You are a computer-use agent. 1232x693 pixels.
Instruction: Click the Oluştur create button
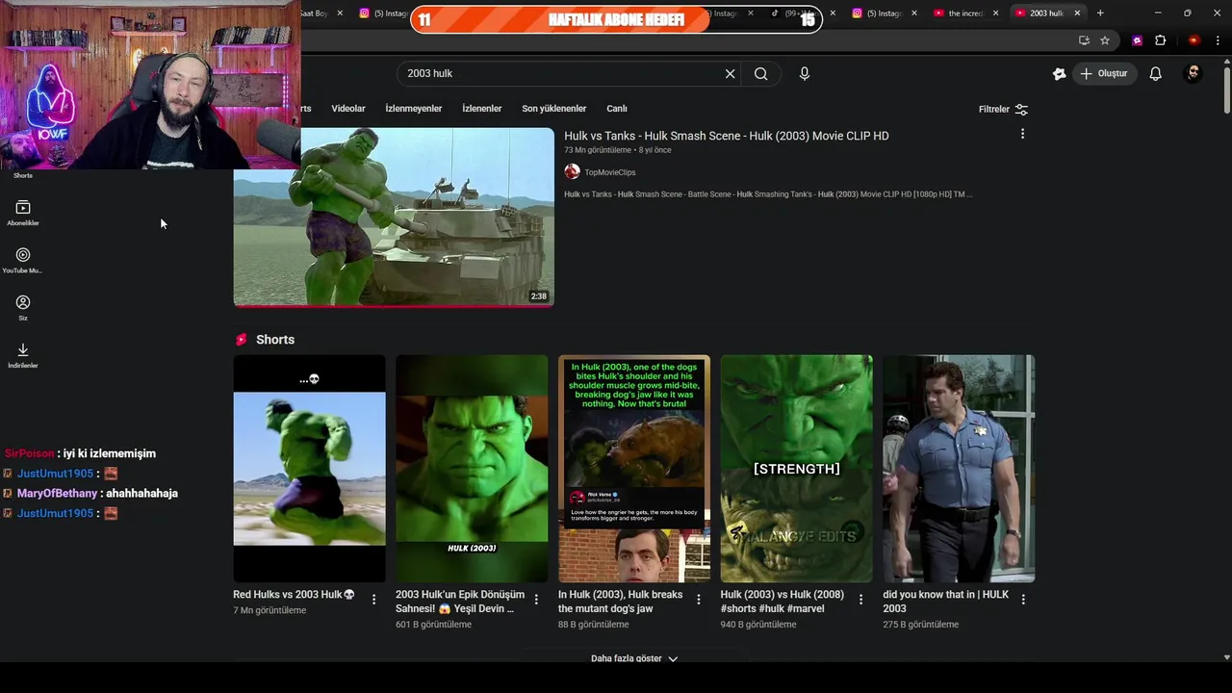[x=1104, y=74]
